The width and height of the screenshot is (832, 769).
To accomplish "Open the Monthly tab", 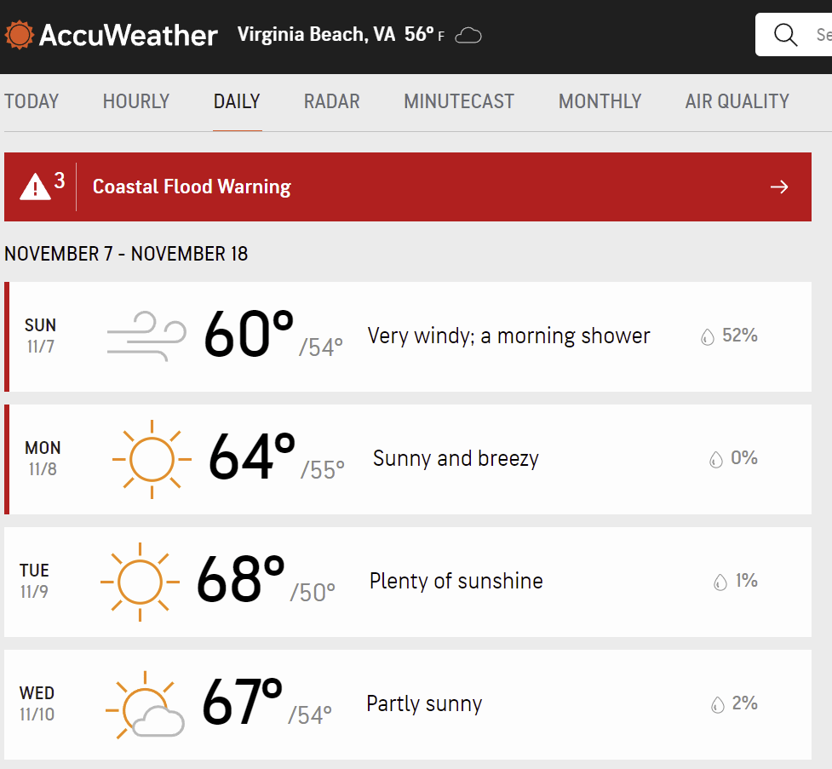I will [x=600, y=101].
